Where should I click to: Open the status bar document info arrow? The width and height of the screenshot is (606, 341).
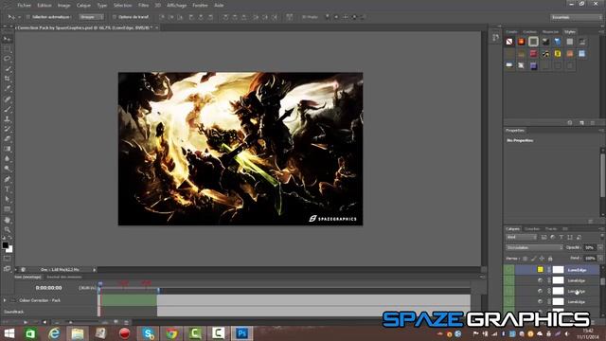coord(94,269)
